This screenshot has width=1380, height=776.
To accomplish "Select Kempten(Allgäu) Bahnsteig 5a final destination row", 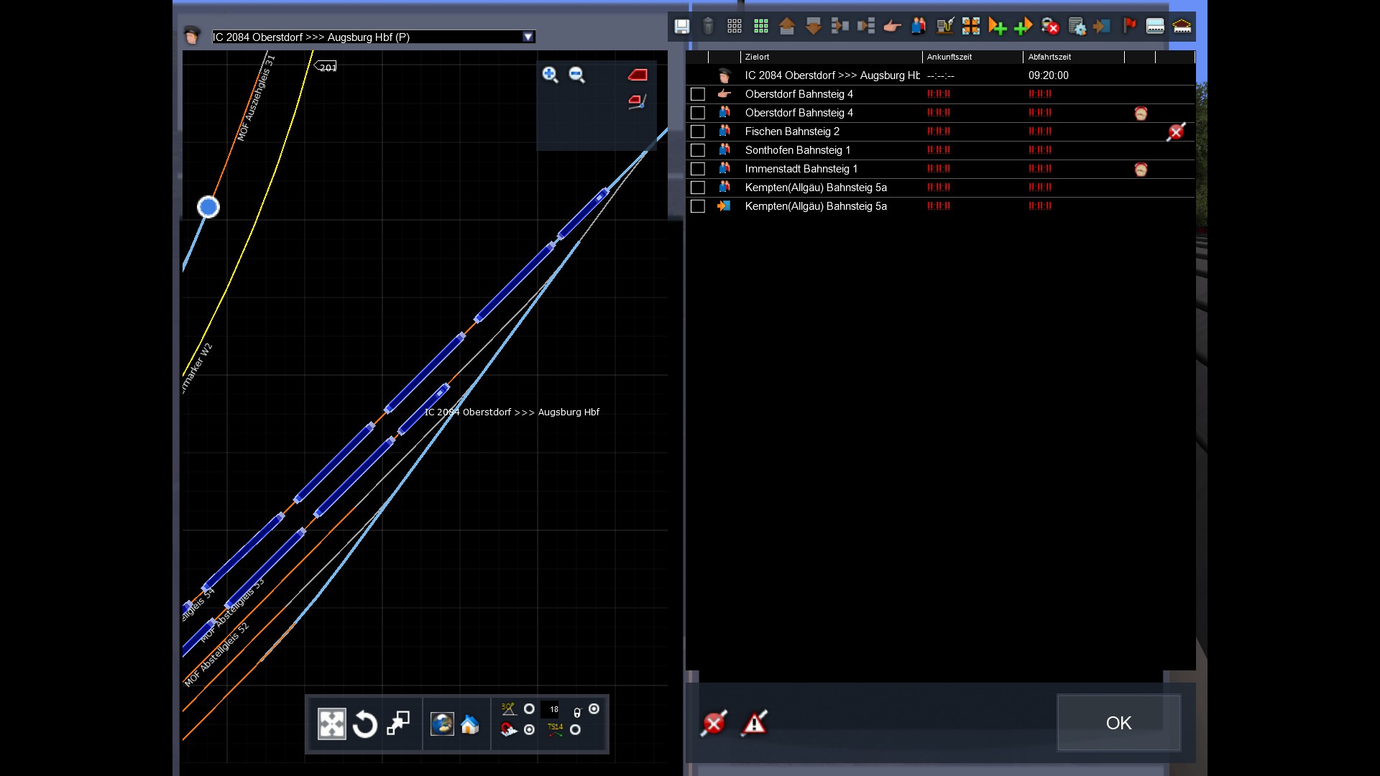I will 816,206.
